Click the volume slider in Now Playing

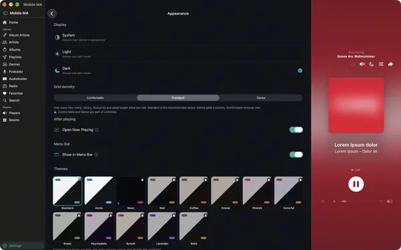[x=358, y=201]
